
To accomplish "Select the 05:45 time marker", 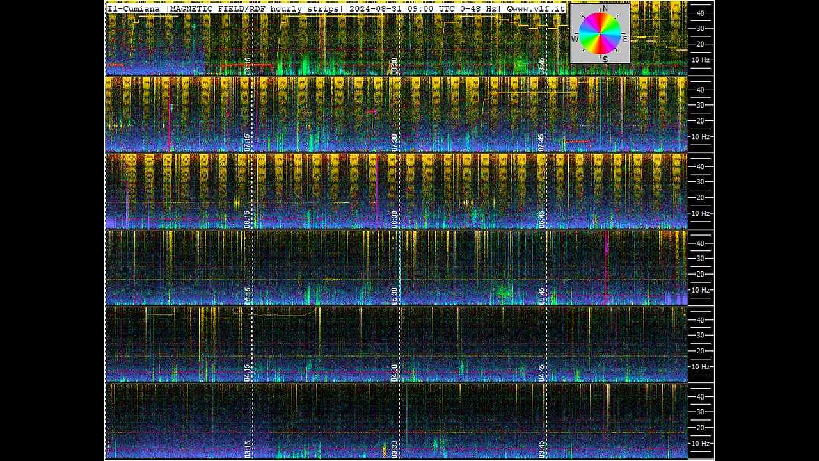I will (x=541, y=296).
